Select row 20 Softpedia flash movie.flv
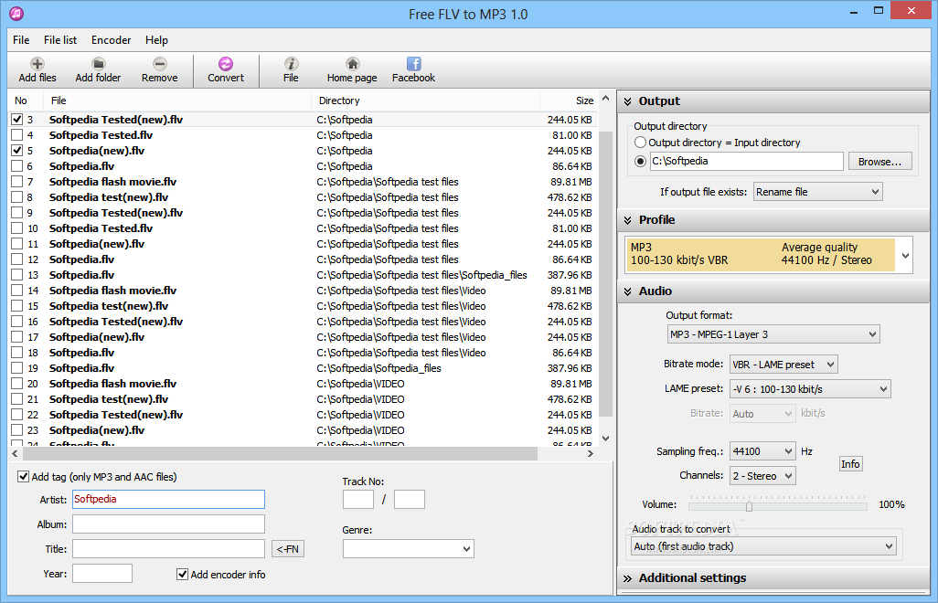938x603 pixels. tap(302, 384)
